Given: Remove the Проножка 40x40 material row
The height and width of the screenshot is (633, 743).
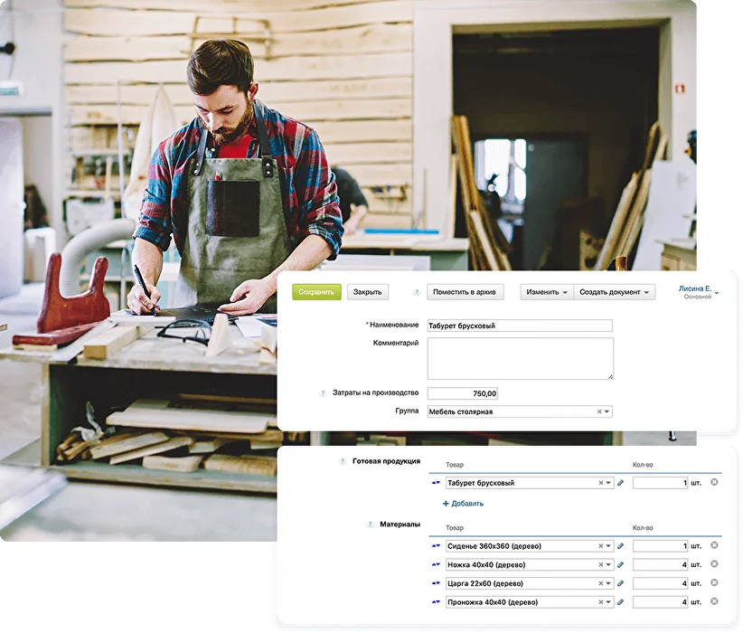Looking at the screenshot, I should 714,602.
